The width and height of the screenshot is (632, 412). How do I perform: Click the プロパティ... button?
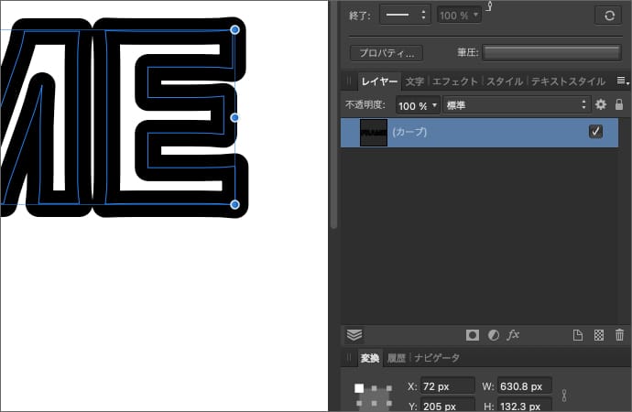point(387,53)
